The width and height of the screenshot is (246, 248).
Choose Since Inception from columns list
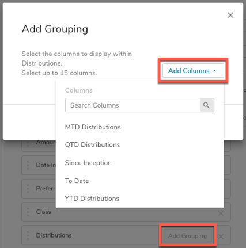coord(88,163)
